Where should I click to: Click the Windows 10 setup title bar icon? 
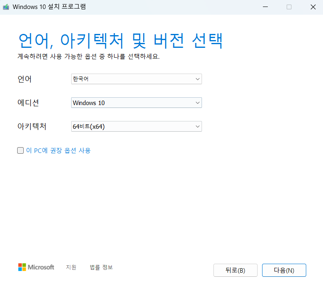6,7
